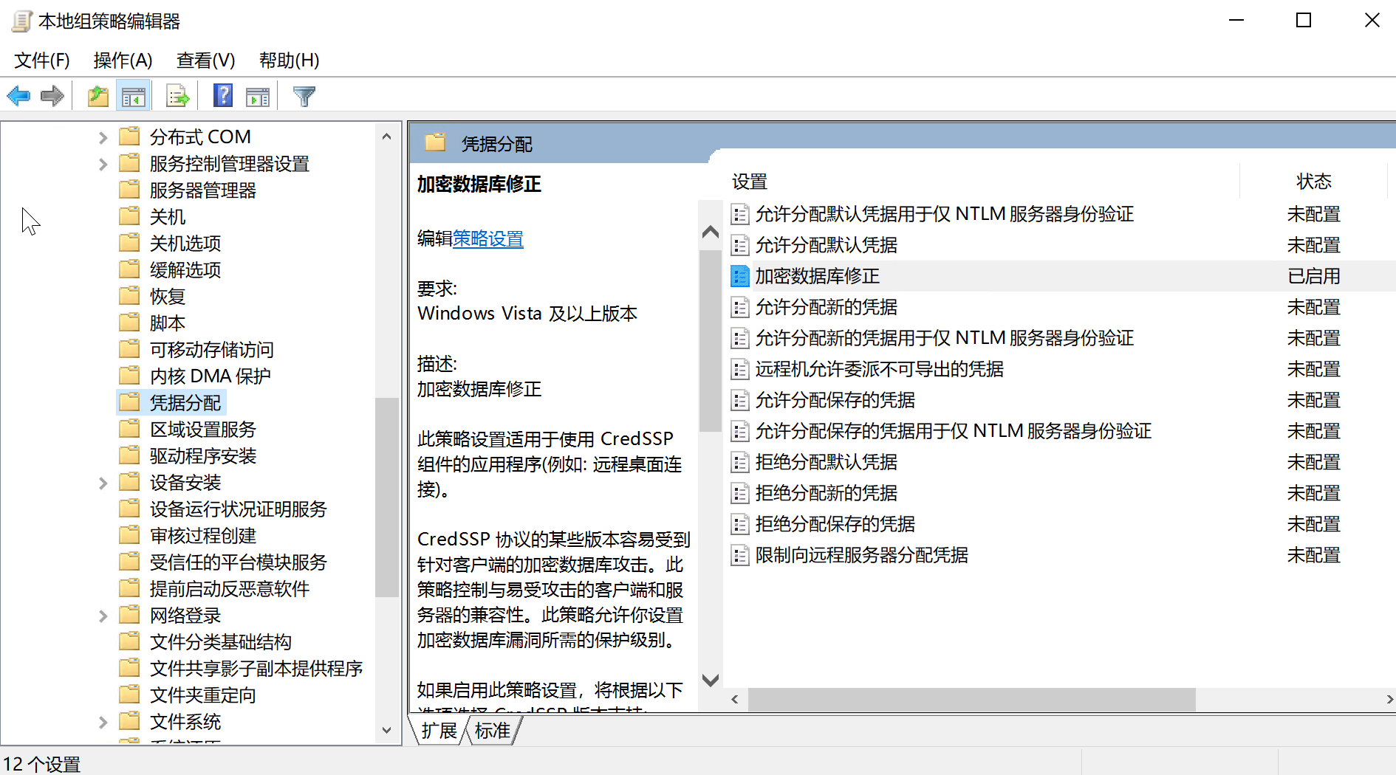Click the Filter funnel toolbar icon
1396x775 pixels.
(x=304, y=96)
